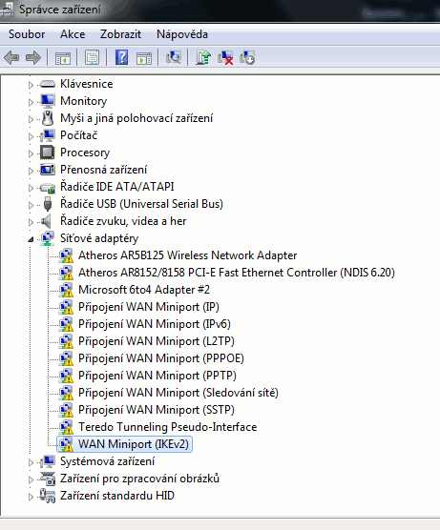
Task: Click the Update driver software icon
Action: point(203,57)
